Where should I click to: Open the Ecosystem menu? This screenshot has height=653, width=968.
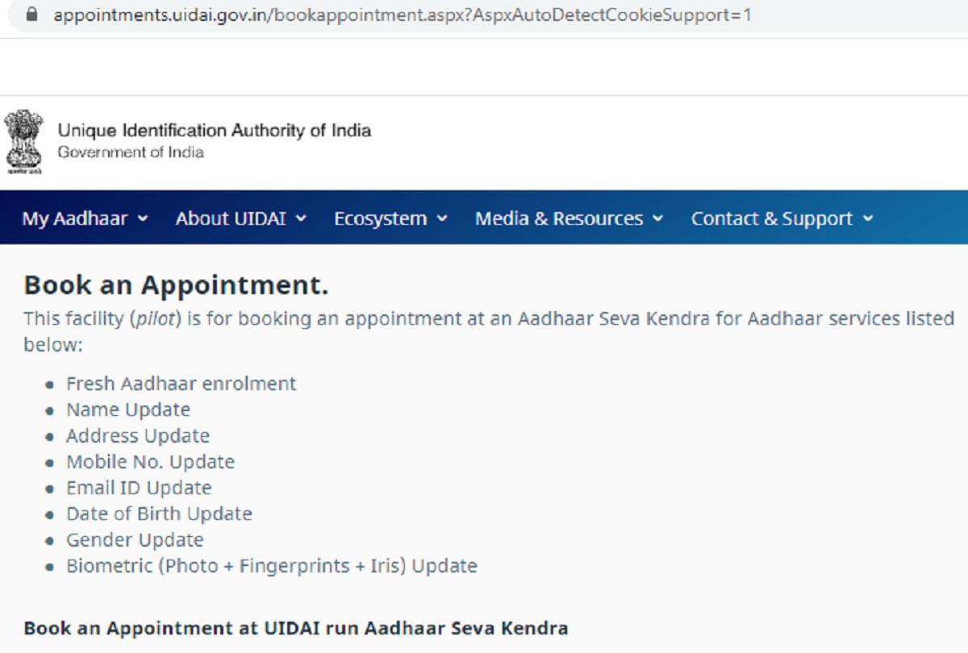[381, 218]
